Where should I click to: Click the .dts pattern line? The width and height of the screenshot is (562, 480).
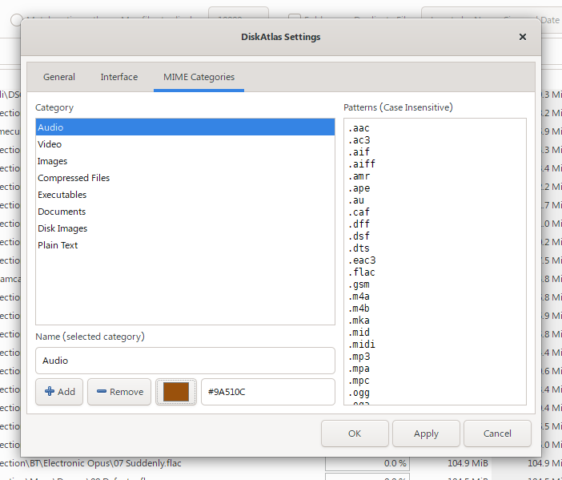359,248
